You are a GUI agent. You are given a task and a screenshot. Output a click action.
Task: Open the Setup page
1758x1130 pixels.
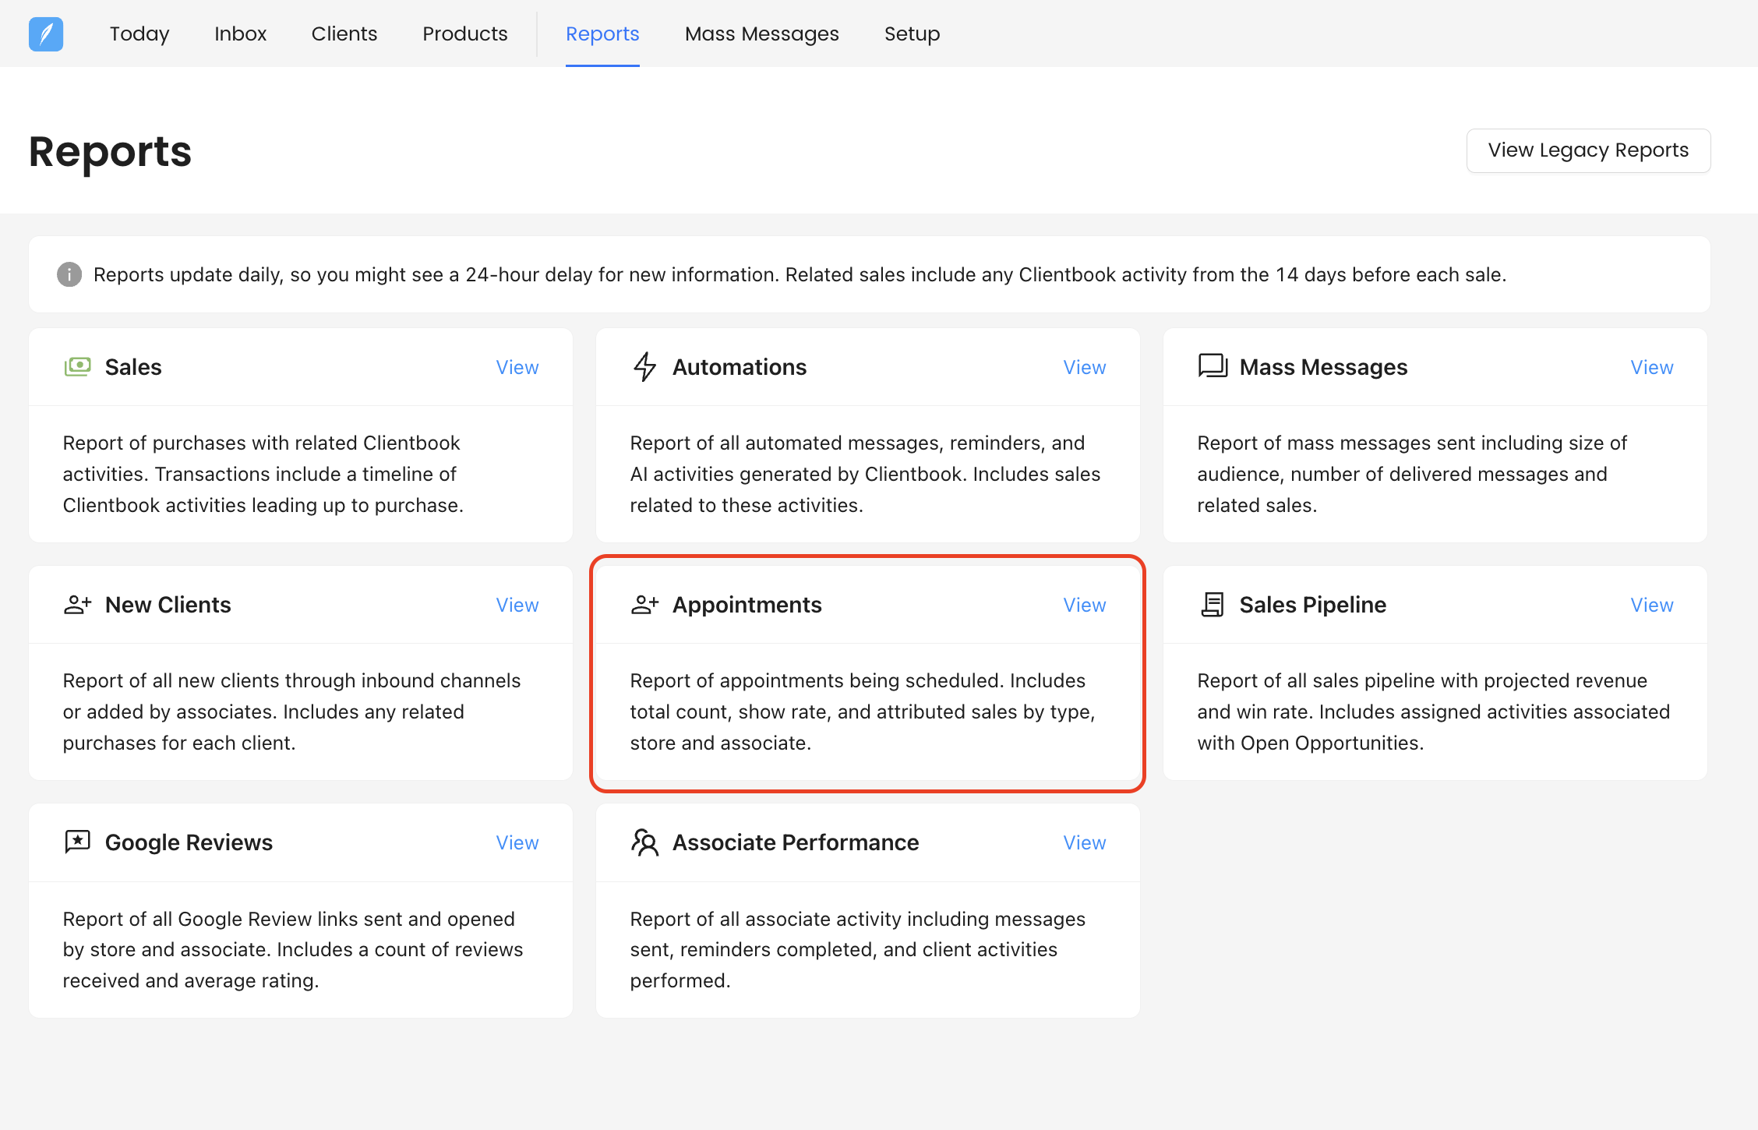912,34
